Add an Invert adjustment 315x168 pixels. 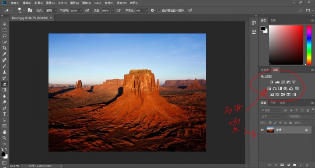[x=272, y=94]
